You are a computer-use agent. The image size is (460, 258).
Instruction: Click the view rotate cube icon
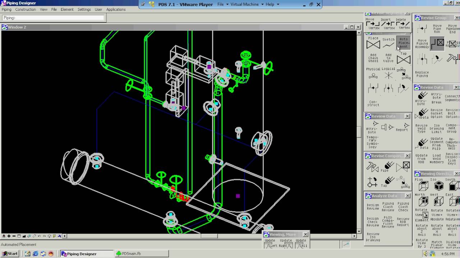click(x=50, y=236)
